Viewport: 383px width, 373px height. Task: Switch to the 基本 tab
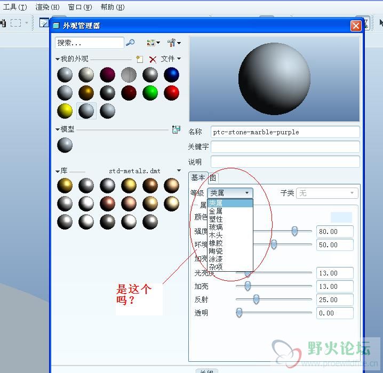click(198, 178)
